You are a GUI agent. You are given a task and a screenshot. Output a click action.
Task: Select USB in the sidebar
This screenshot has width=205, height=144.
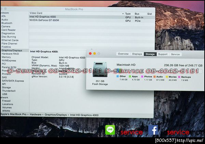4,94
